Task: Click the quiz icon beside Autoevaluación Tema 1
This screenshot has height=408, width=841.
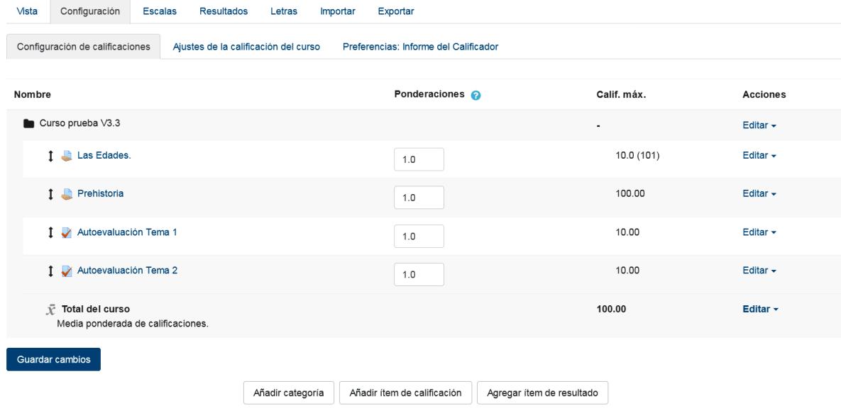Action: (67, 232)
